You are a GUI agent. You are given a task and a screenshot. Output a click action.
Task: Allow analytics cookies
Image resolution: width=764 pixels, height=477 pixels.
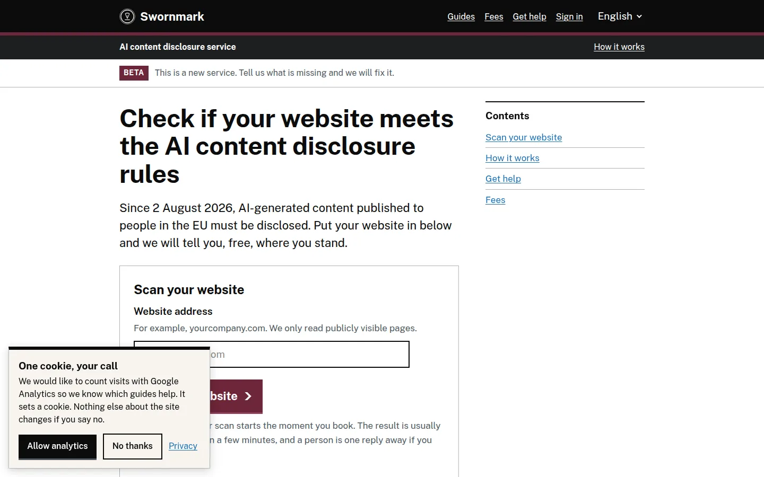pos(57,446)
